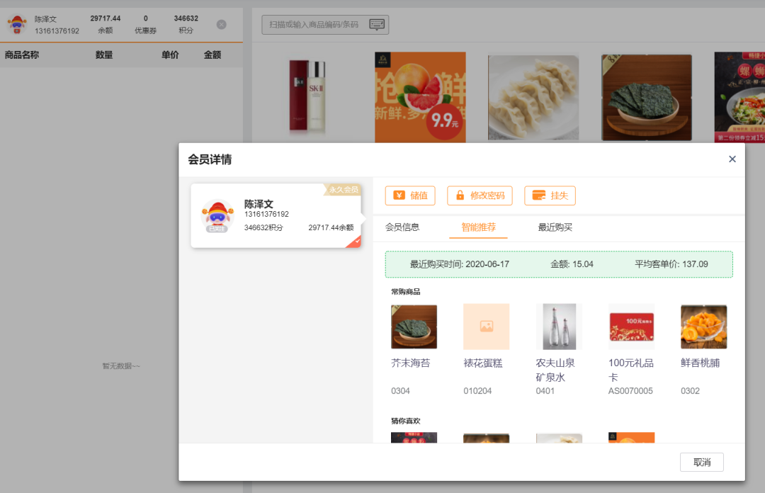Click 平均客单价: 137.09 text
Screen dimensions: 765x493
[x=671, y=264]
